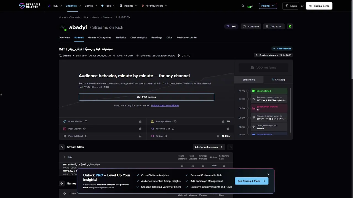Go to Previous stream 22 Jul 2026
The image size is (353, 198).
pos(273,55)
